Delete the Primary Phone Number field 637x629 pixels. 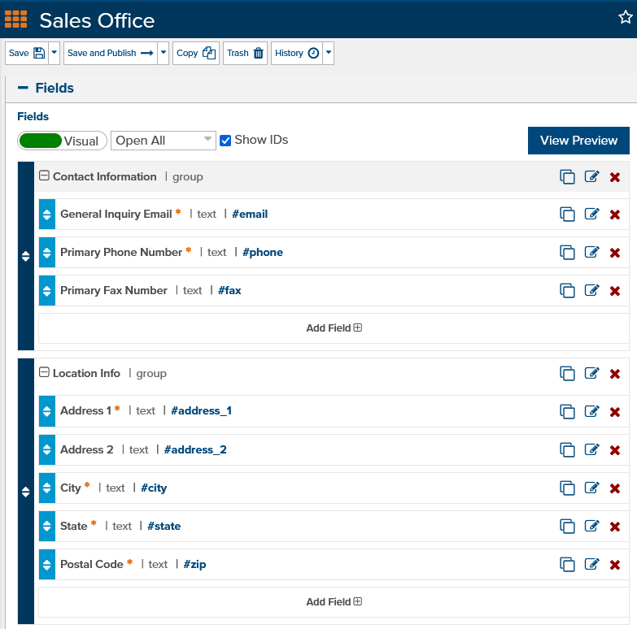click(615, 253)
